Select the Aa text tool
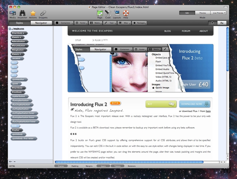The width and height of the screenshot is (237, 179). point(222,23)
